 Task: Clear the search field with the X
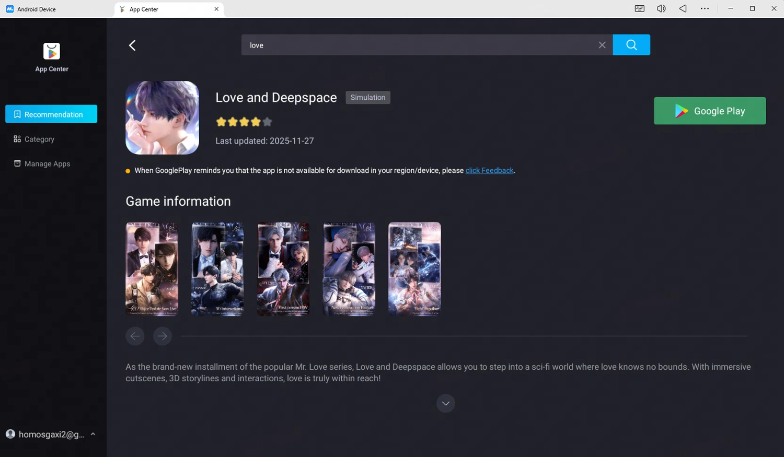pos(602,45)
